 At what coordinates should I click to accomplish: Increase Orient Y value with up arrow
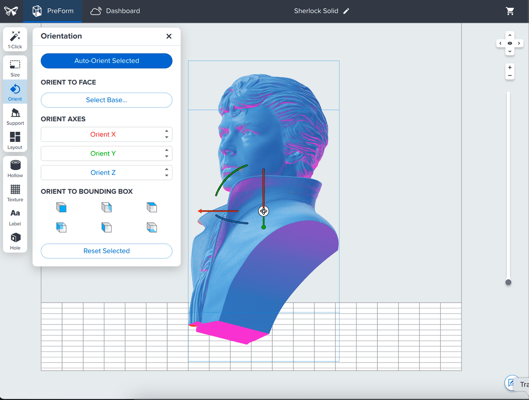tap(167, 151)
